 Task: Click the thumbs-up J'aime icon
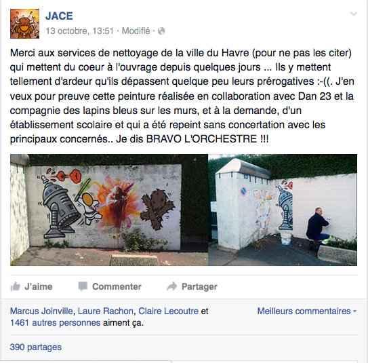(x=16, y=286)
